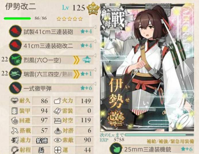The image size is (199, 154).
Task: Click the next-level EXP progress bar
Action: [x=159, y=135]
